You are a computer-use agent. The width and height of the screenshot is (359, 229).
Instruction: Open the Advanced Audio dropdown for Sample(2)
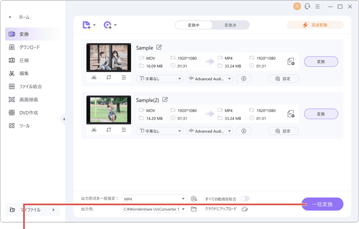pos(210,131)
